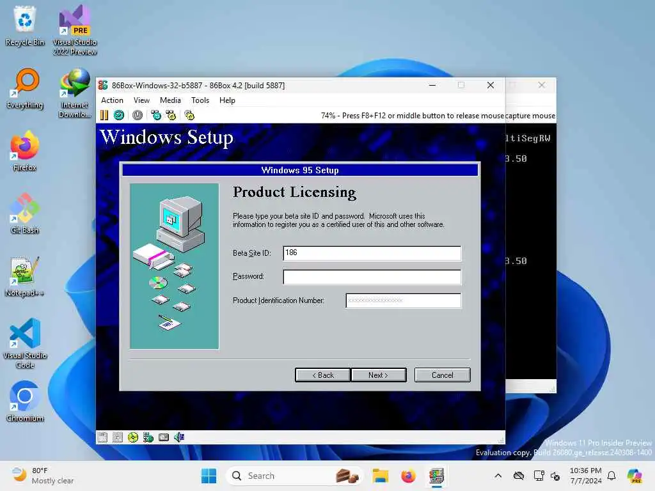Image resolution: width=655 pixels, height=491 pixels.
Task: Open clock showing 10:36 PM
Action: (x=586, y=476)
